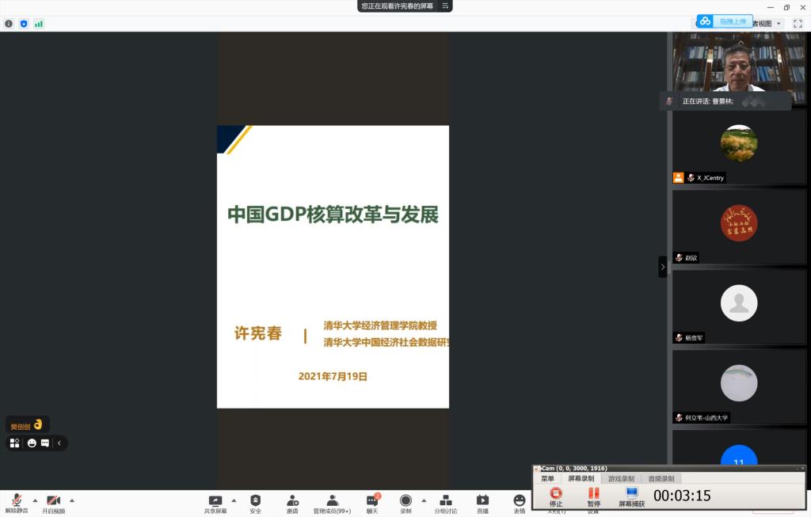
Task: Click the slide date 2021年7月19日
Action: point(333,376)
